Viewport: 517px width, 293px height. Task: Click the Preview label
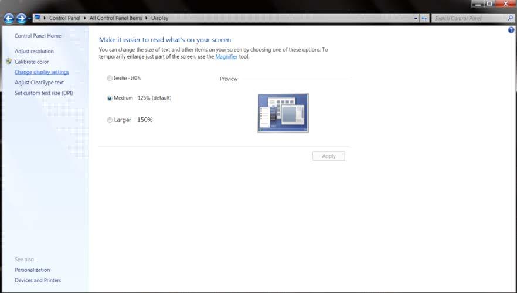point(229,79)
